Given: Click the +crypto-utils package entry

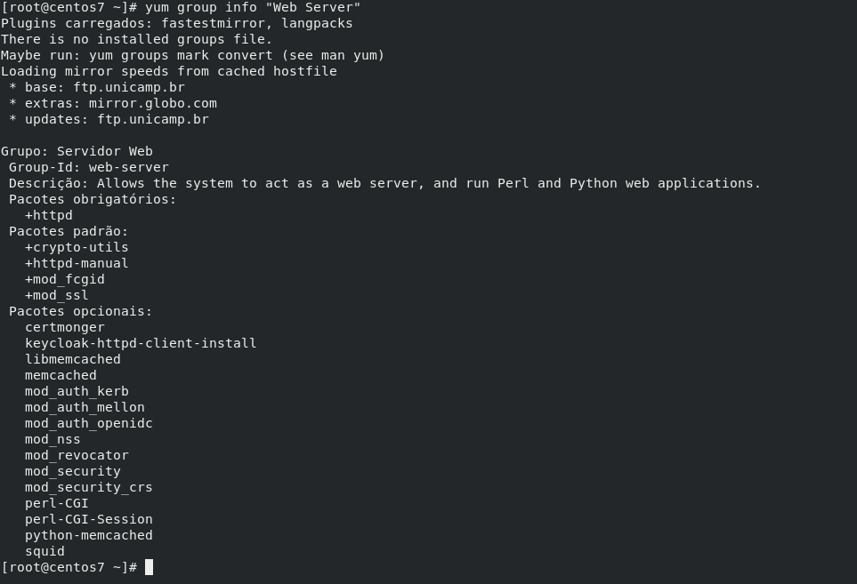Looking at the screenshot, I should pos(77,247).
